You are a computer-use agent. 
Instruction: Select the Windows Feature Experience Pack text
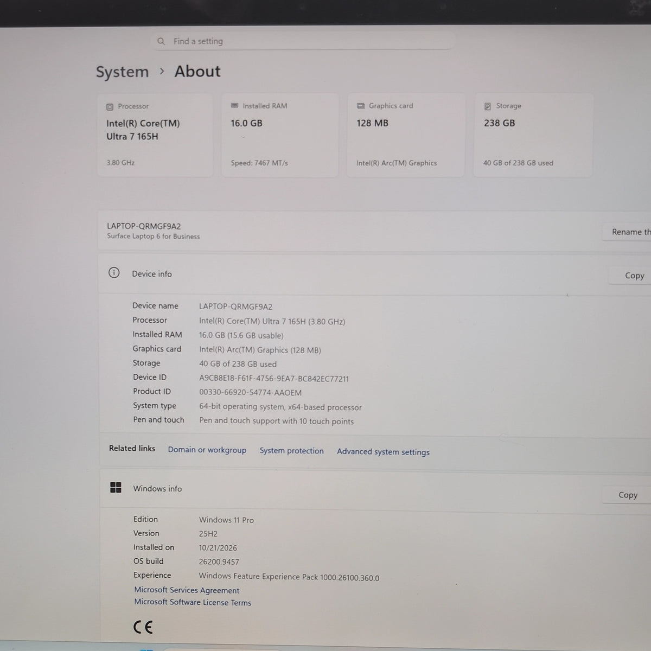[x=289, y=577]
